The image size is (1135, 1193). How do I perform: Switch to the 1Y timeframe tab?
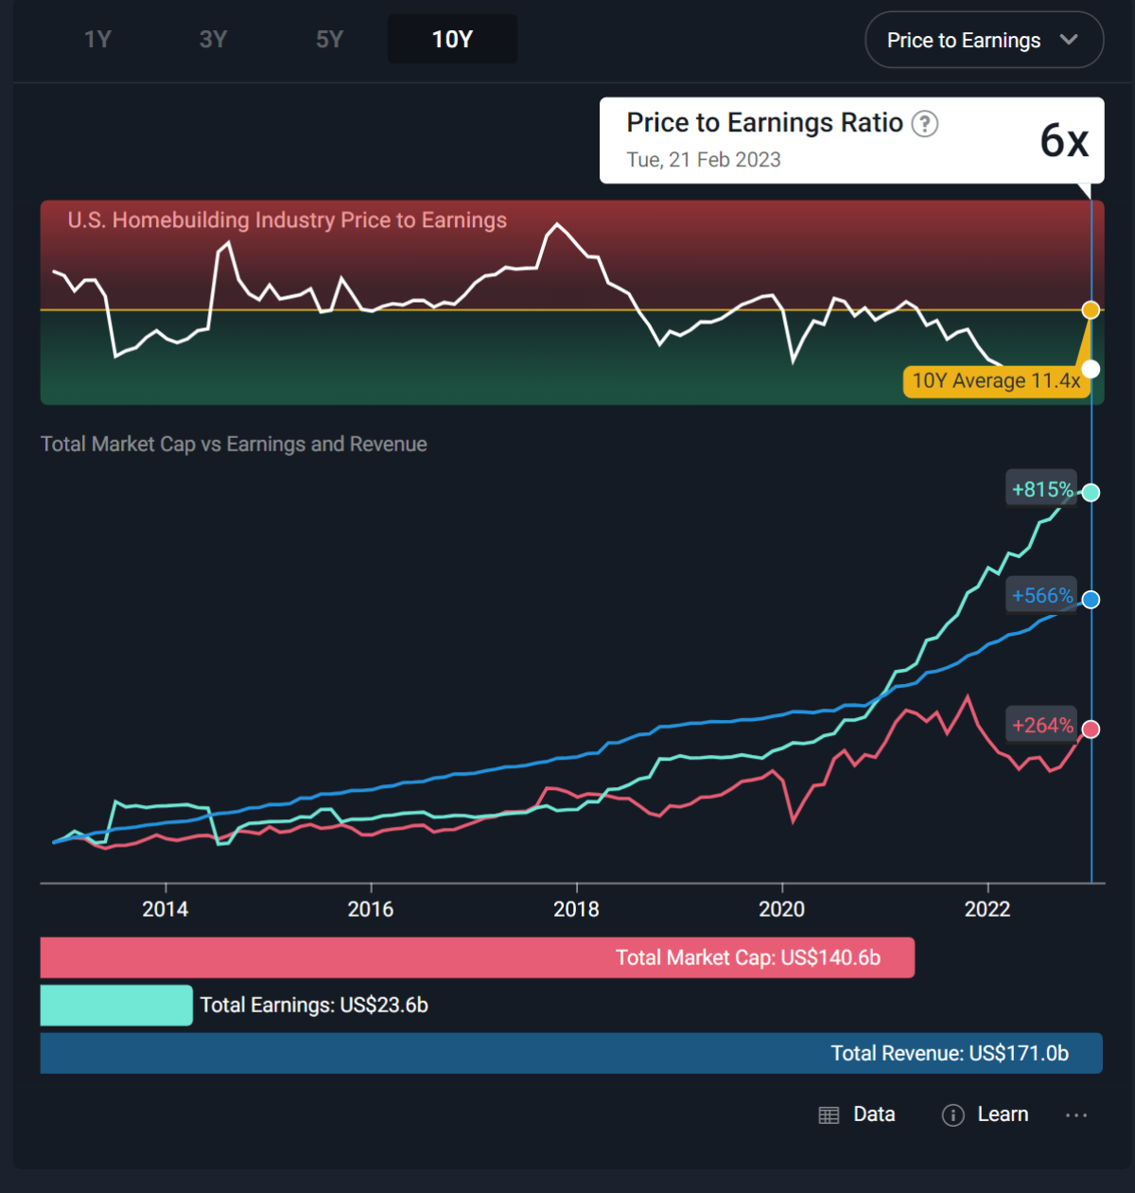click(98, 40)
